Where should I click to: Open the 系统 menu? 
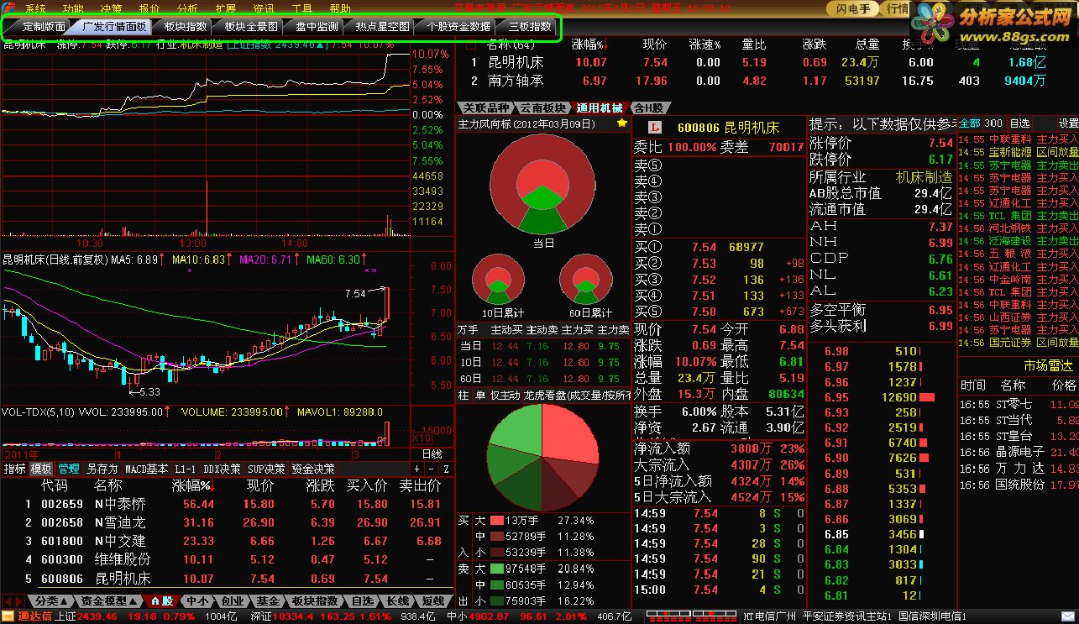point(35,8)
